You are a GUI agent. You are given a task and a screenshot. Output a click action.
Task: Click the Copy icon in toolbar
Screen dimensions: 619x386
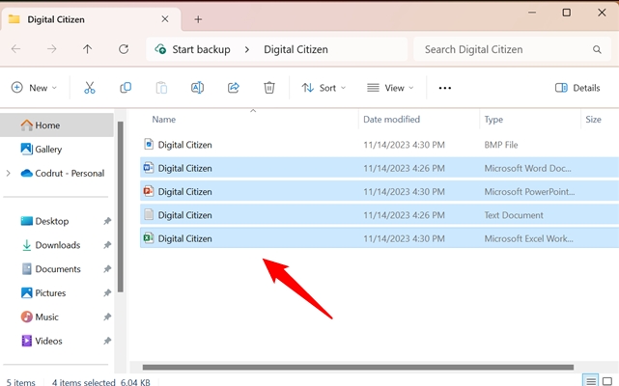click(x=126, y=88)
